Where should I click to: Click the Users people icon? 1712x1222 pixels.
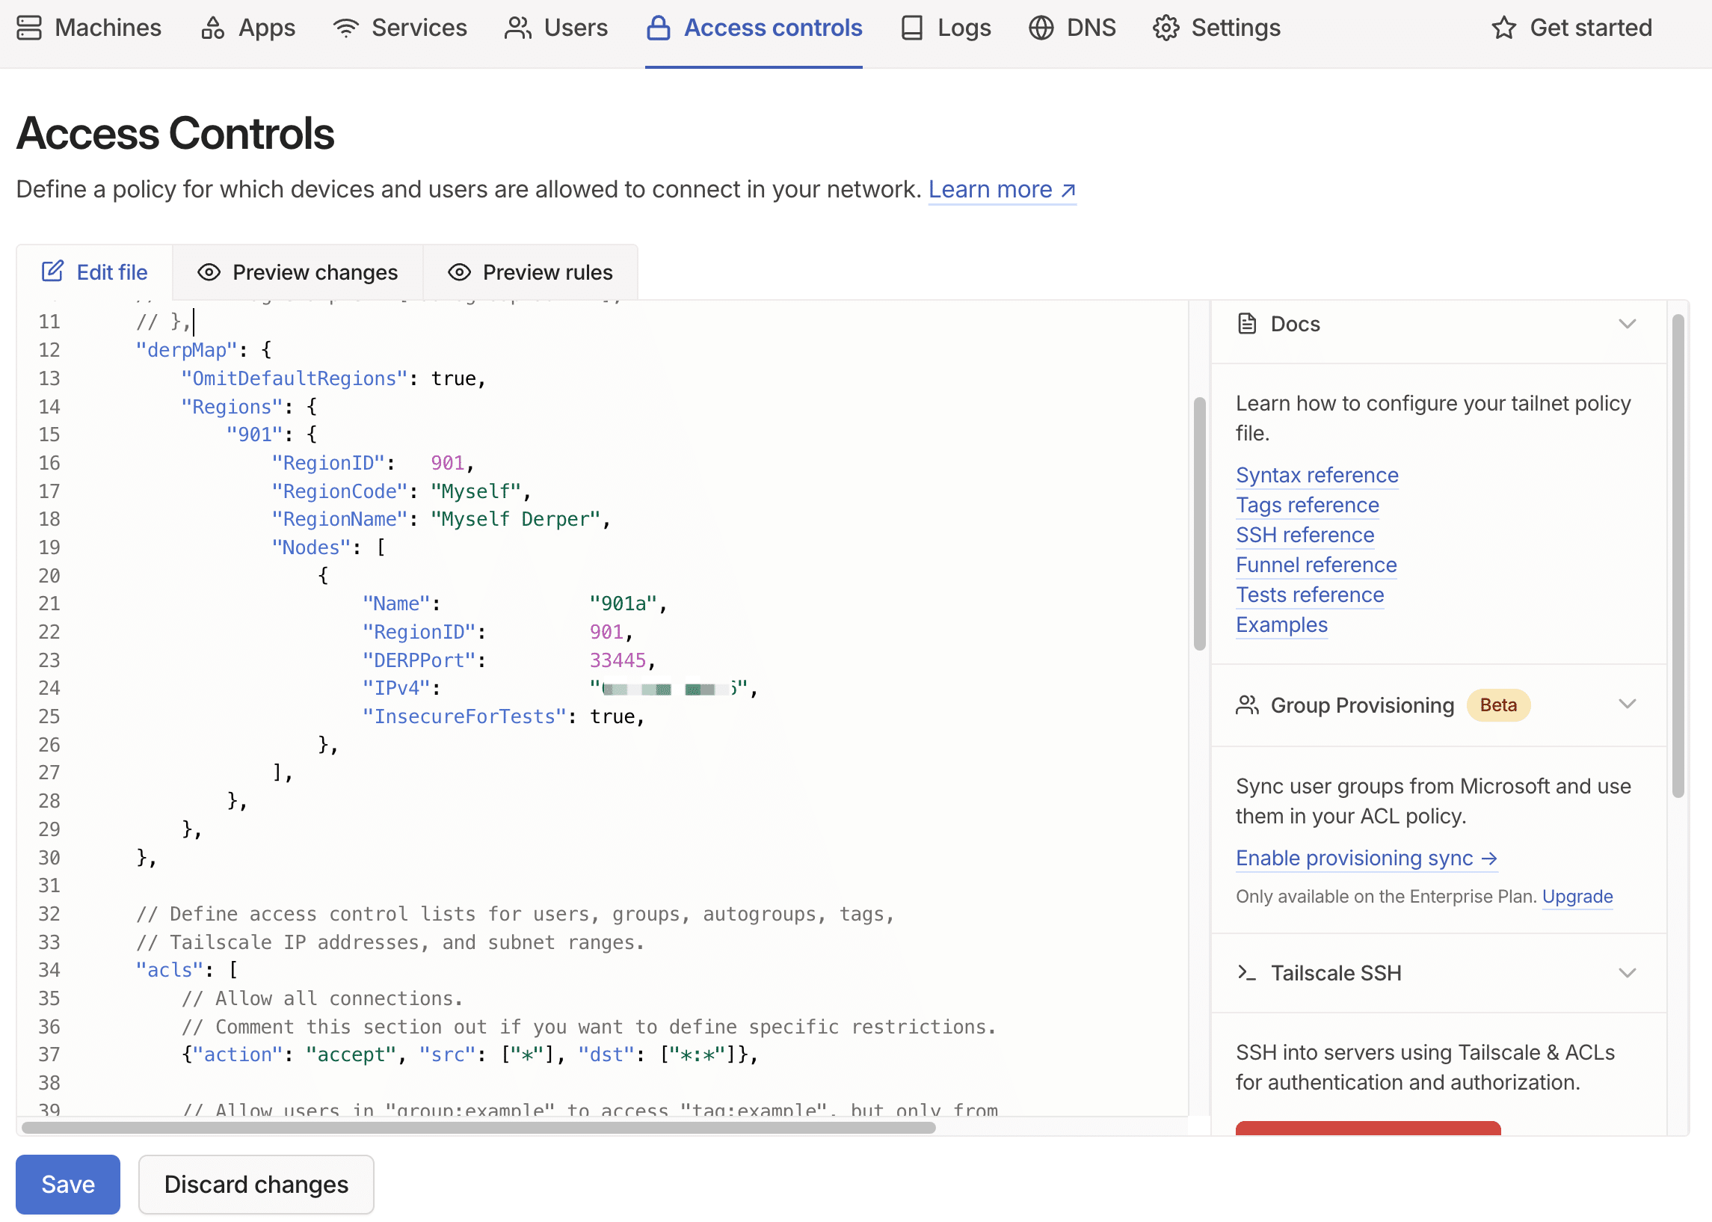tap(517, 28)
